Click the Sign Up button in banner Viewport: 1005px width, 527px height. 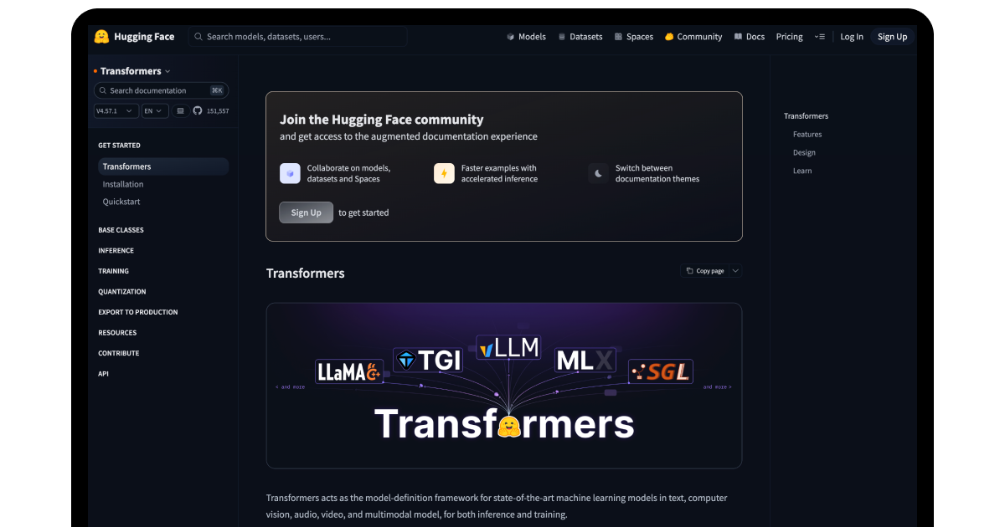(x=306, y=212)
